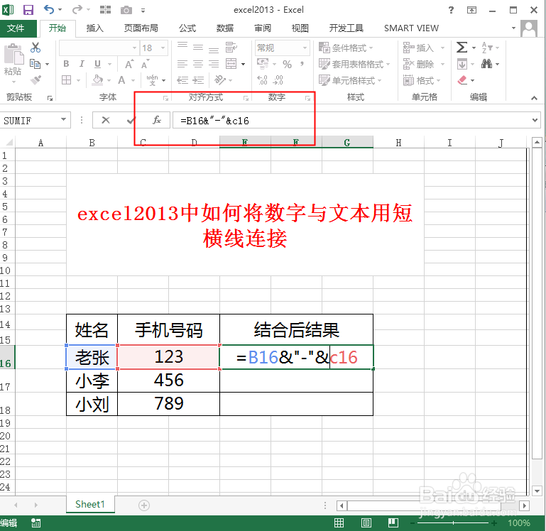Click the center align text icon
The image size is (546, 531).
pos(198,64)
